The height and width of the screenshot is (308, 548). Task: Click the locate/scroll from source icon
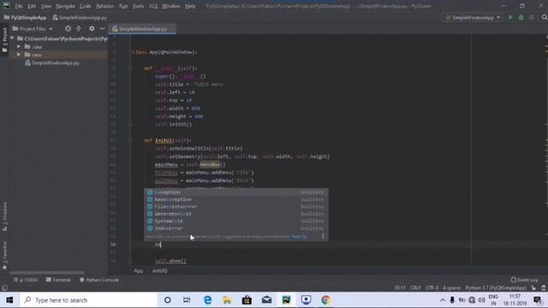pyautogui.click(x=68, y=28)
